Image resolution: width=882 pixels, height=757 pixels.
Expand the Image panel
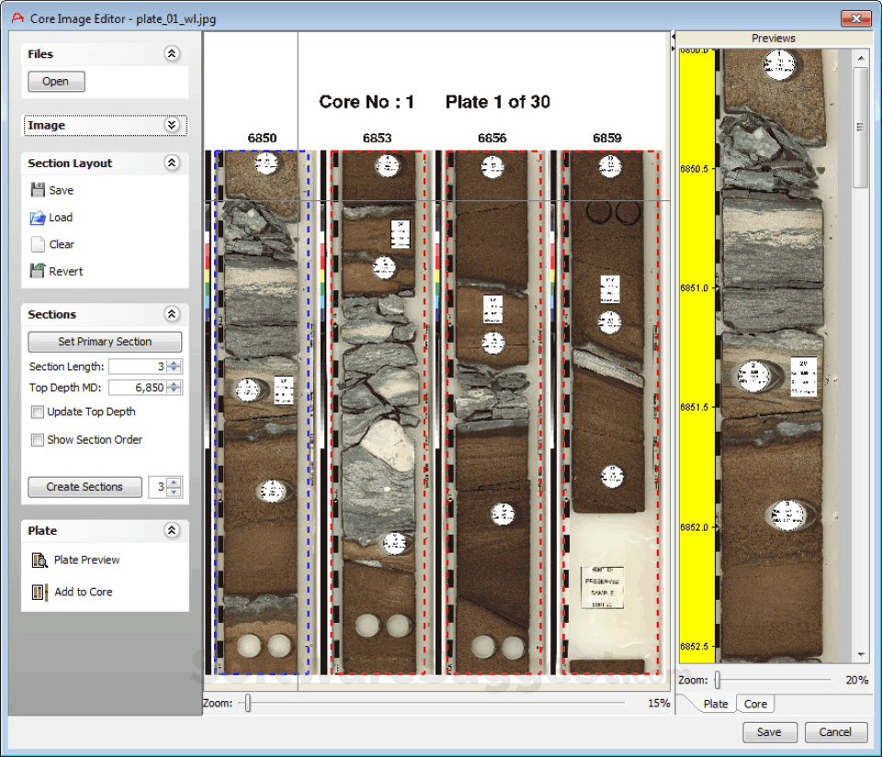click(172, 126)
